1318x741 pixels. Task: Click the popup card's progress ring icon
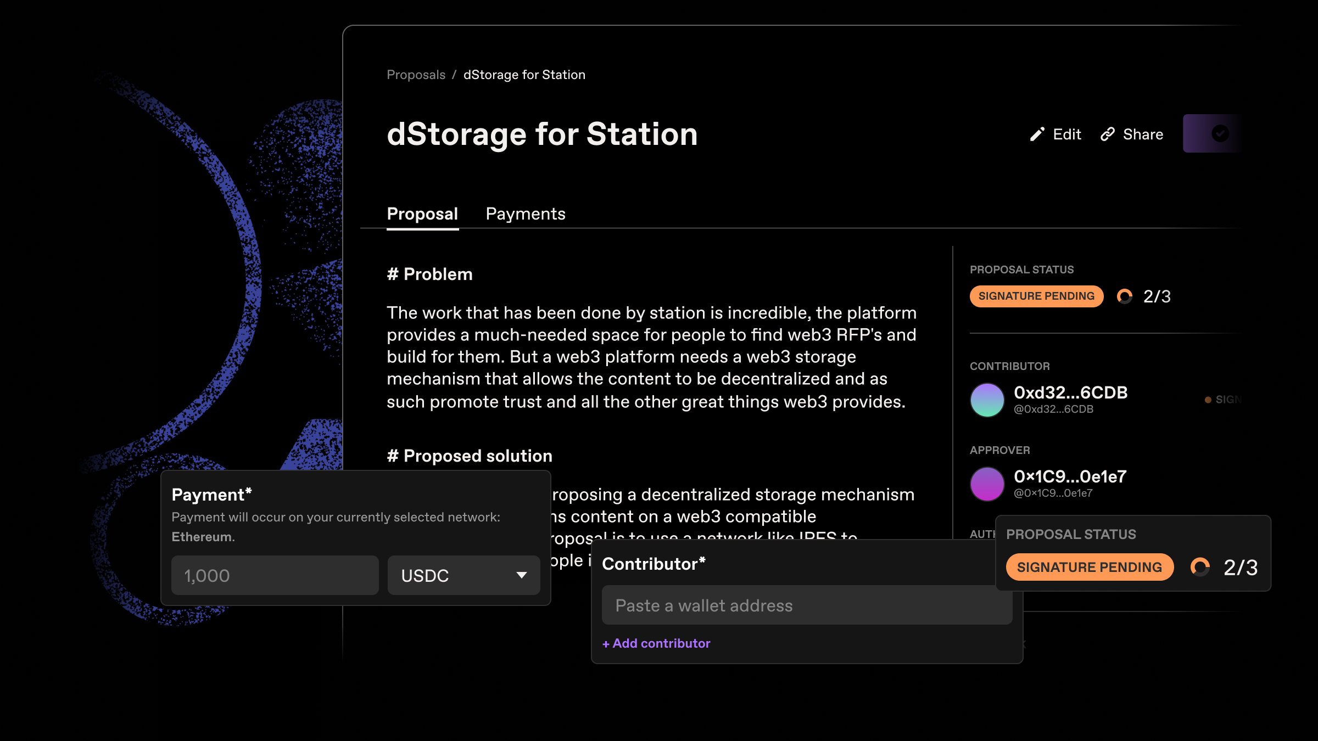tap(1200, 567)
